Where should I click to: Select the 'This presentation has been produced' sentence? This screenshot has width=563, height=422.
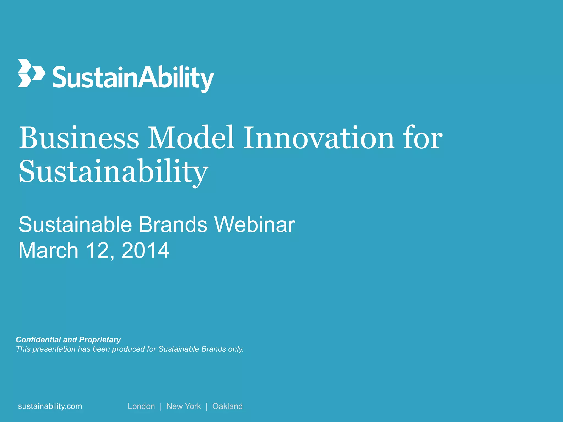coord(130,349)
